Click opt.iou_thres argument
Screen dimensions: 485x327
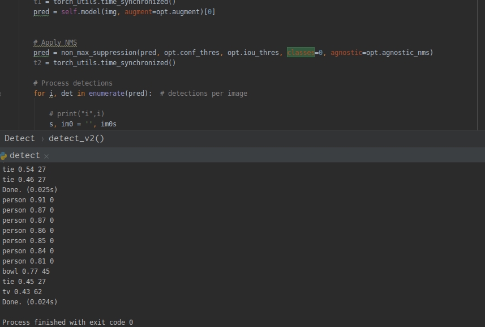pos(254,53)
